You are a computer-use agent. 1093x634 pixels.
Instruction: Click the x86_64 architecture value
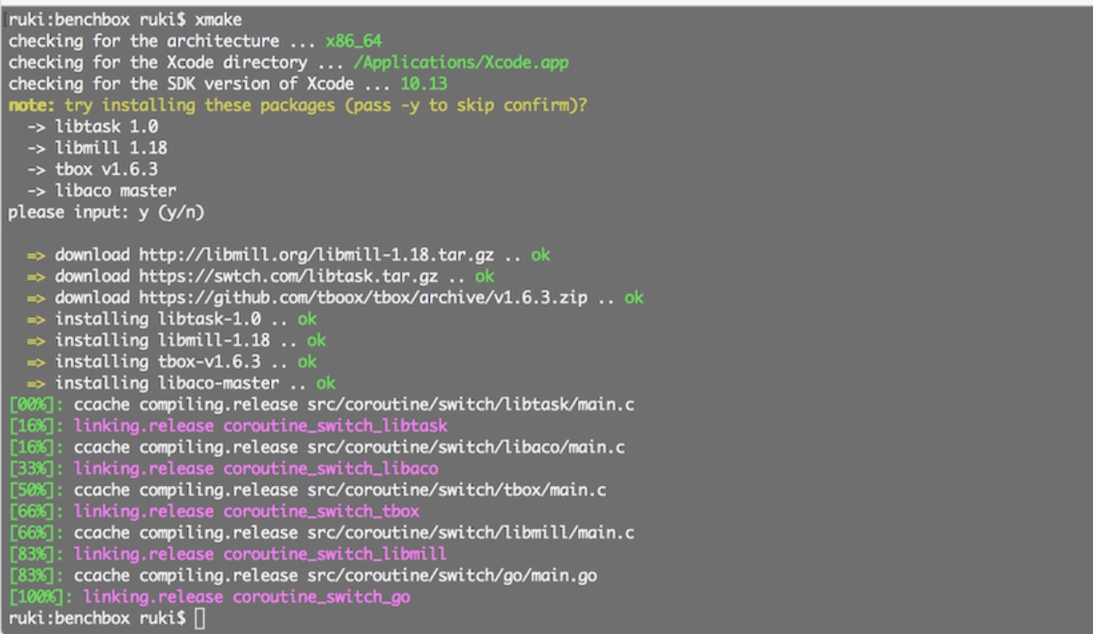[x=354, y=41]
